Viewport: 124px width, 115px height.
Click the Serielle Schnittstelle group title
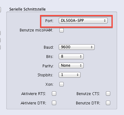[x=27, y=9]
